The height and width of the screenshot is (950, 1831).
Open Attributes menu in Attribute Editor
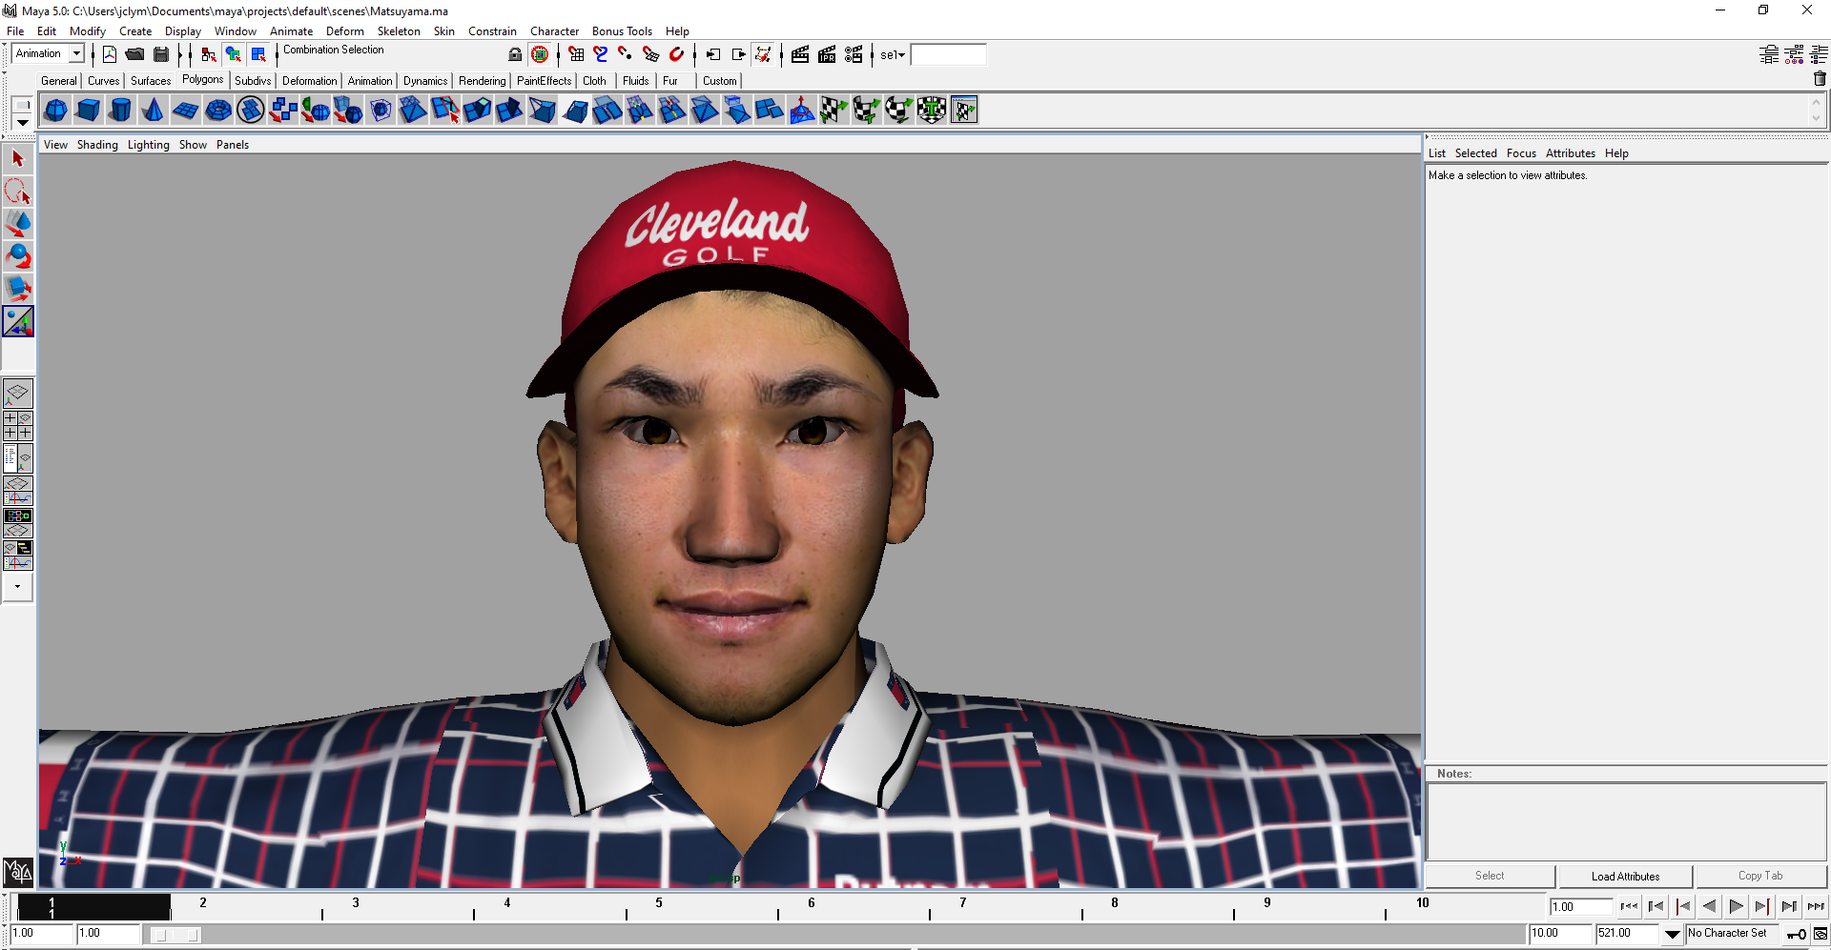pos(1570,153)
